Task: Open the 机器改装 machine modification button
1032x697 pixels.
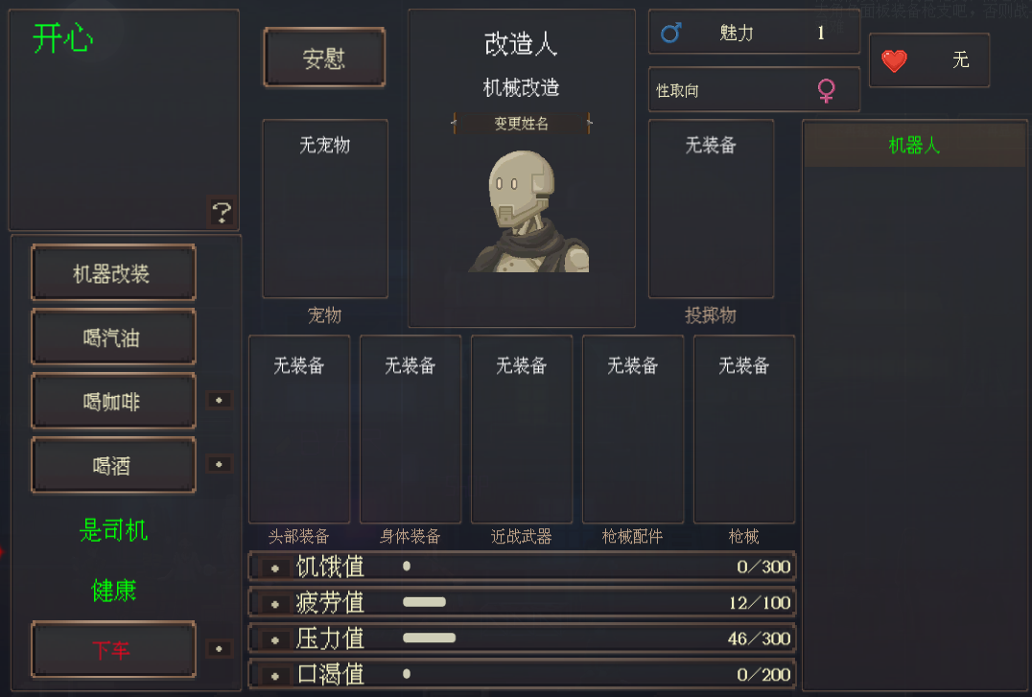Action: (113, 273)
